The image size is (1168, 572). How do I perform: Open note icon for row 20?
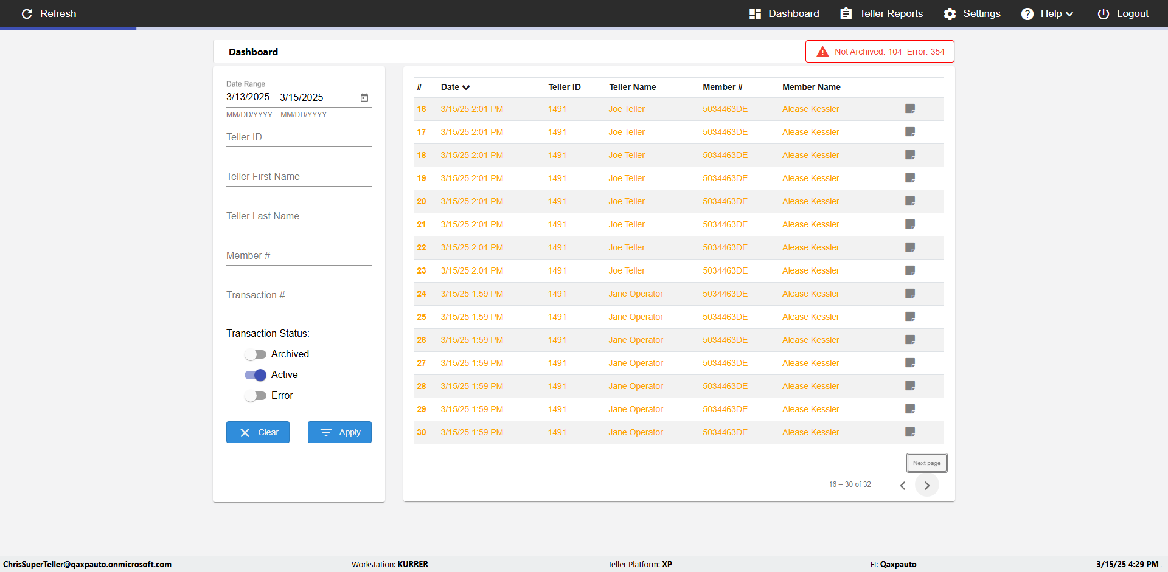(x=910, y=201)
